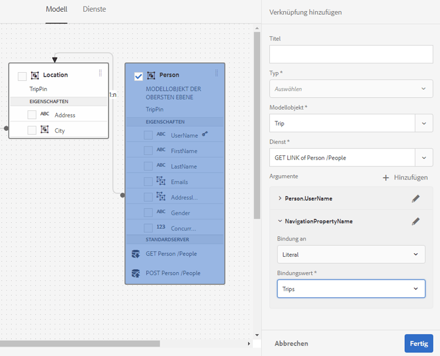Screen dimensions: 440x356
Task: Click the Titel input field
Action: 351,54
